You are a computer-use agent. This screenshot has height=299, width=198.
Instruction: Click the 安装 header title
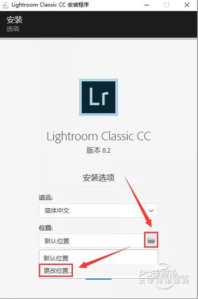pyautogui.click(x=14, y=20)
